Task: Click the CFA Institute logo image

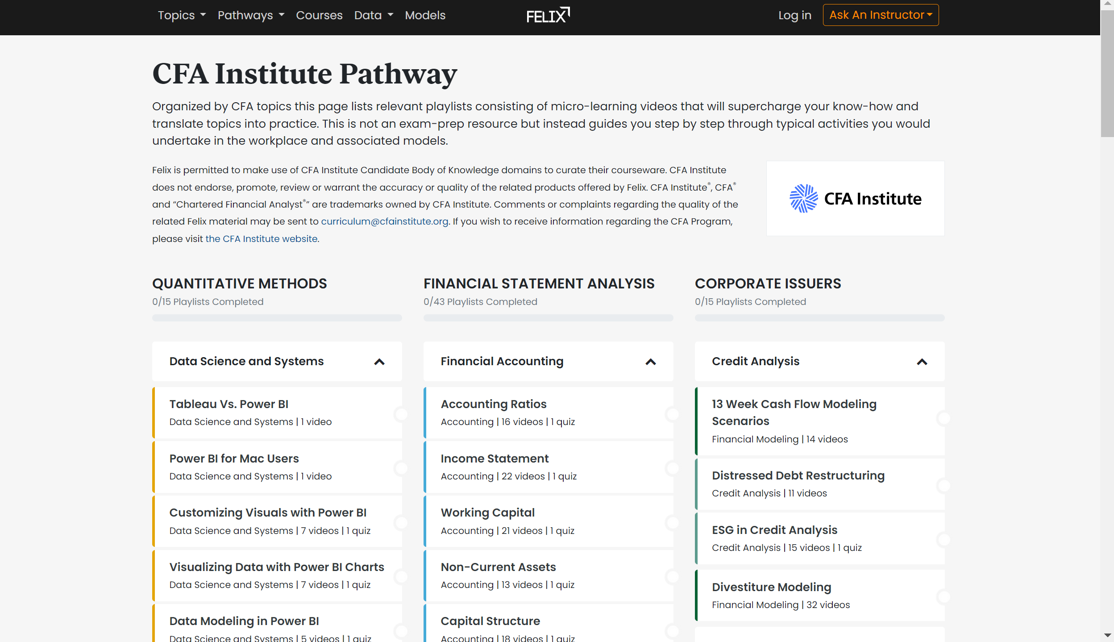Action: click(x=855, y=199)
